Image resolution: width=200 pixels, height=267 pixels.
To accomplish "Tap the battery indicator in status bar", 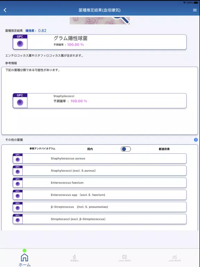I will pos(196,3).
